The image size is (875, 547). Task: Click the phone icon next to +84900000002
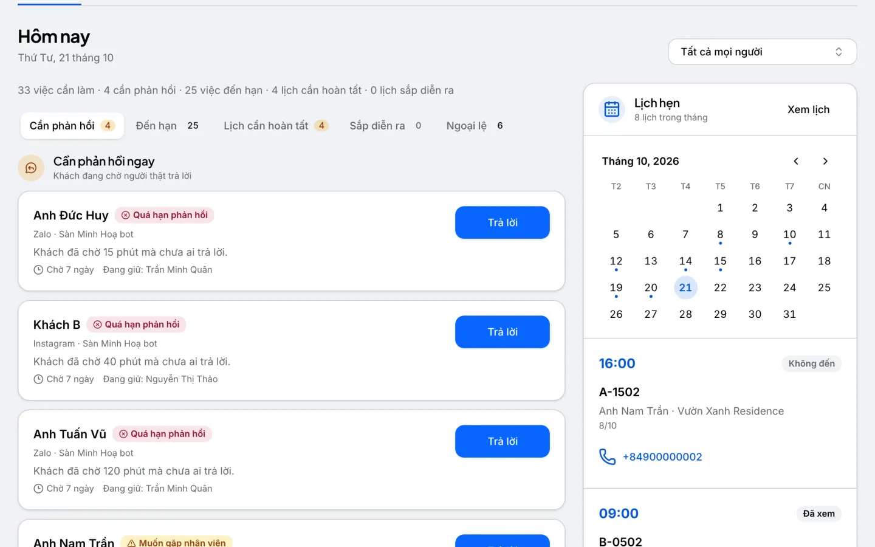[x=607, y=456]
